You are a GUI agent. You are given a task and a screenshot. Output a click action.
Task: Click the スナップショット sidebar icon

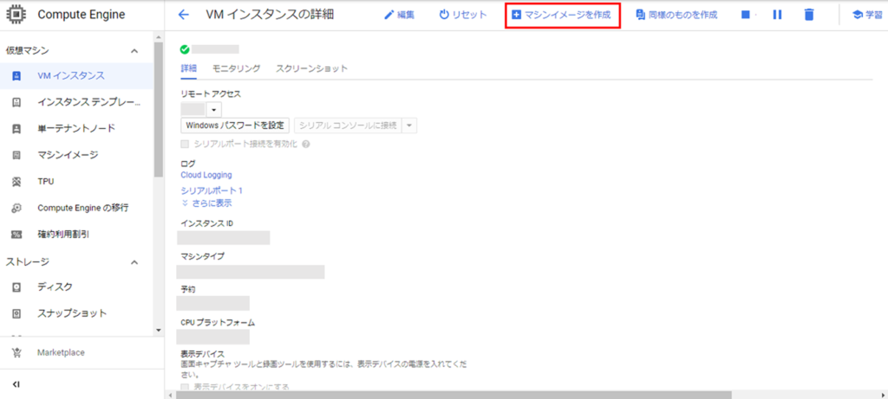(x=16, y=313)
